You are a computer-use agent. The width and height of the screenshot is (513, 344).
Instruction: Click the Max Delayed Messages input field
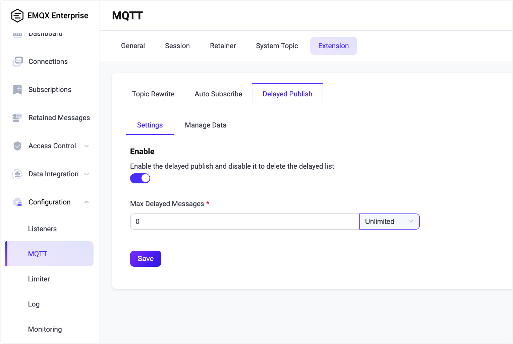pyautogui.click(x=245, y=222)
